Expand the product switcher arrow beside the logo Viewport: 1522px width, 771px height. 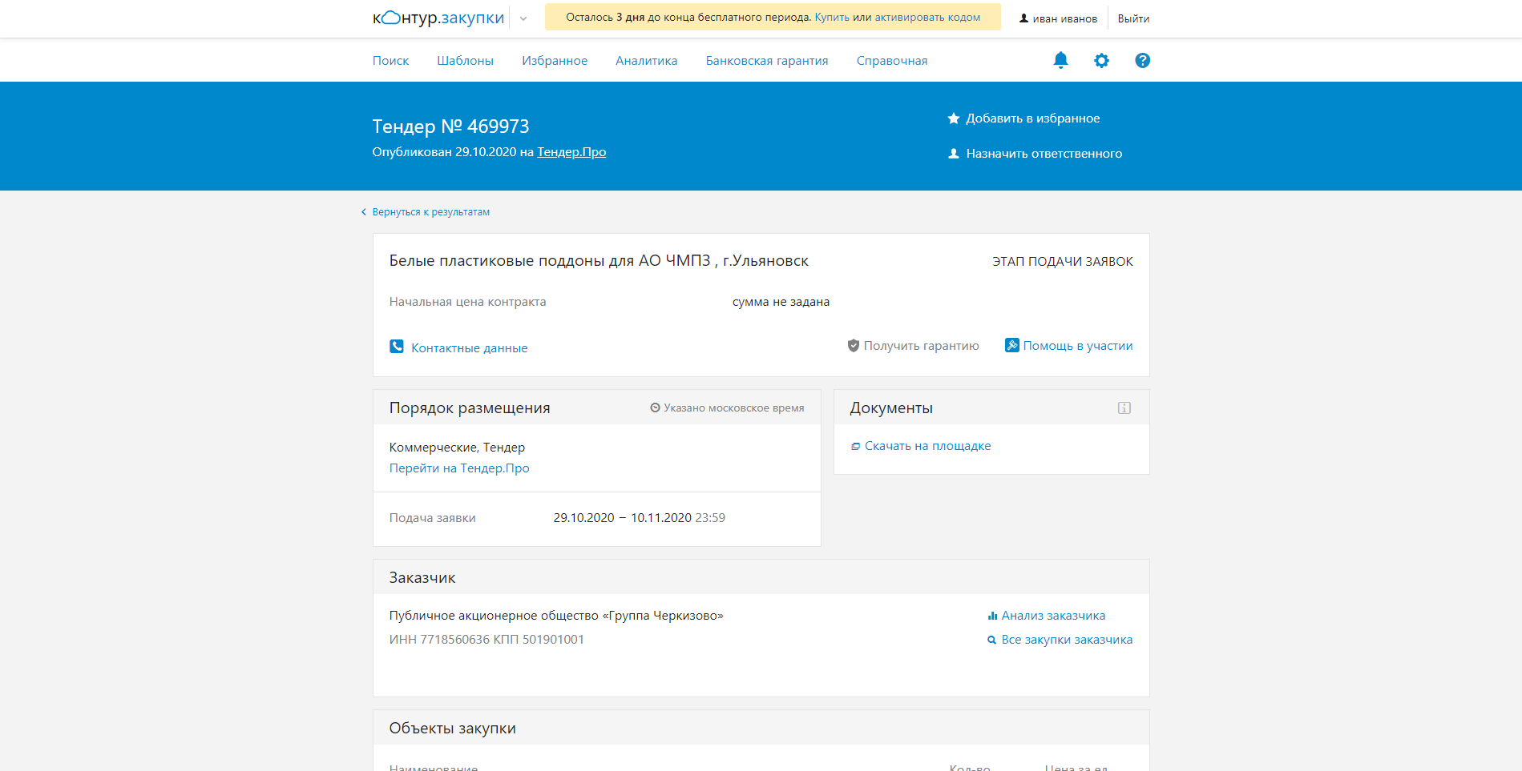point(523,18)
